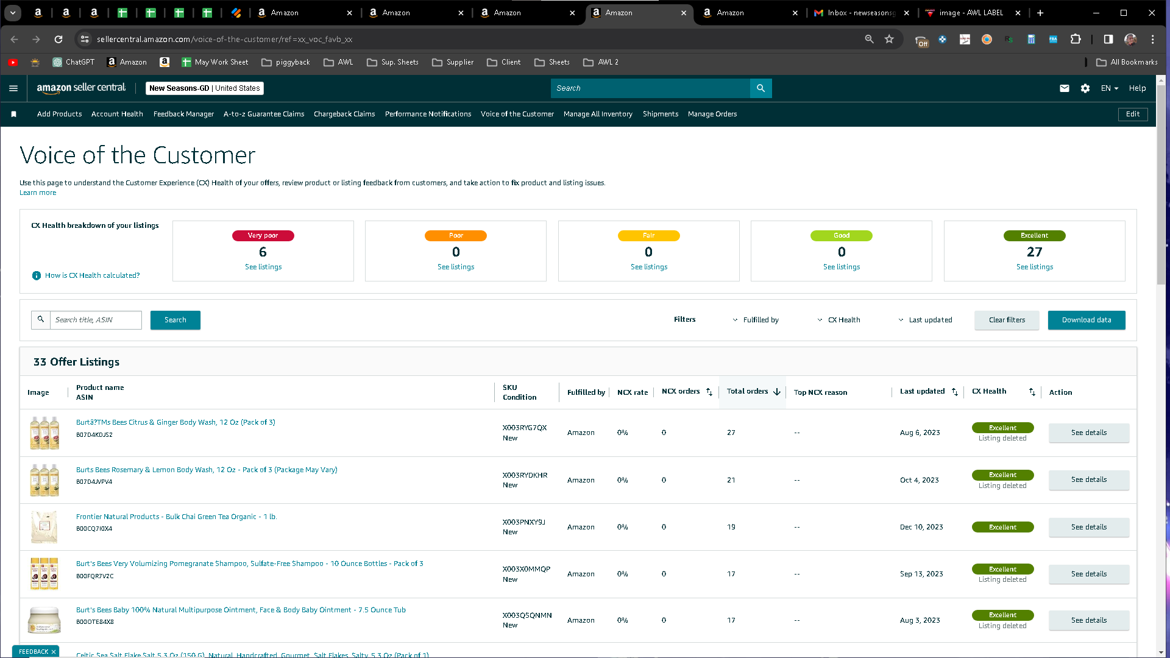The height and width of the screenshot is (658, 1170).
Task: Open Learn more link
Action: click(x=38, y=193)
